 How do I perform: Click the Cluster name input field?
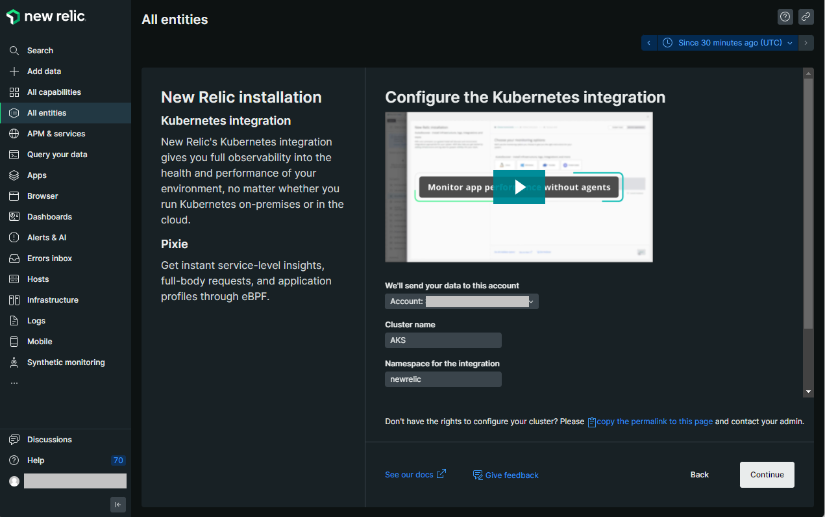tap(443, 340)
